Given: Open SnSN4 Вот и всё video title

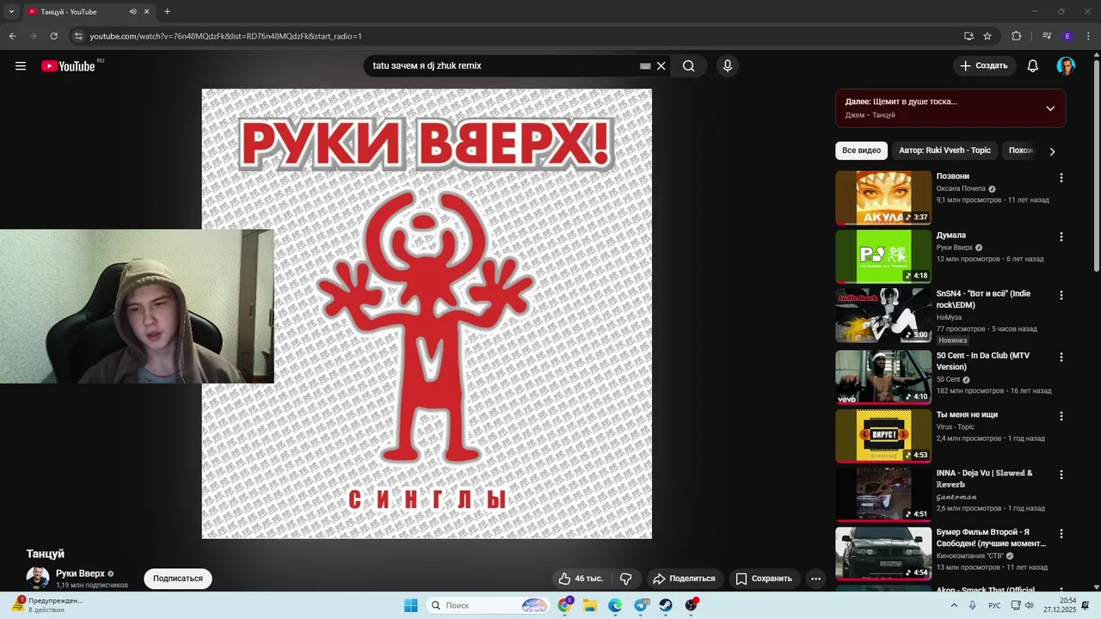Looking at the screenshot, I should pyautogui.click(x=983, y=299).
